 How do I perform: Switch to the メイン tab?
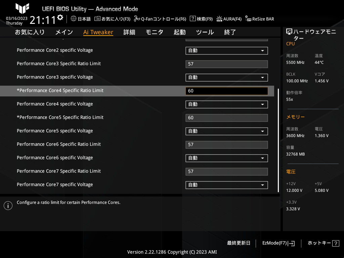click(64, 32)
